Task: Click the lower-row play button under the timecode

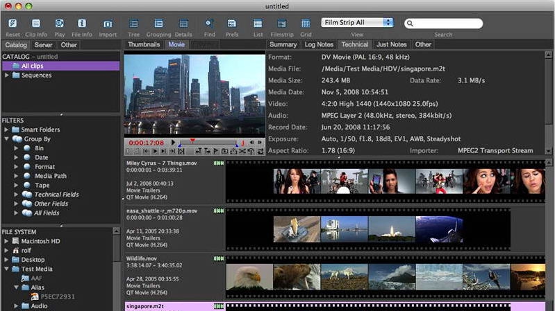Action: [x=155, y=151]
